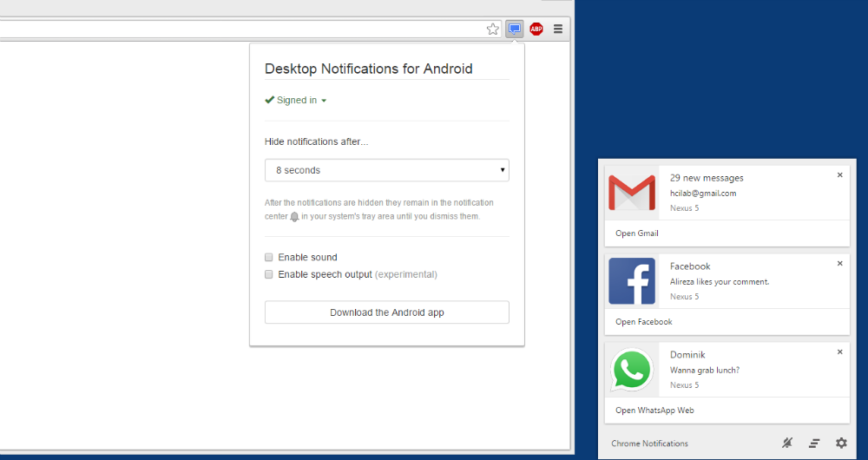
Task: Click Desktop Notifications for Android heading
Action: [369, 69]
